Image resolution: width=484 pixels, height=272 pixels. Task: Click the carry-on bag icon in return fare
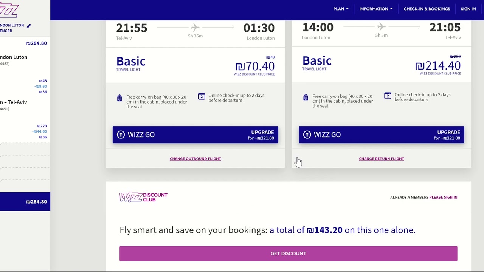click(306, 97)
